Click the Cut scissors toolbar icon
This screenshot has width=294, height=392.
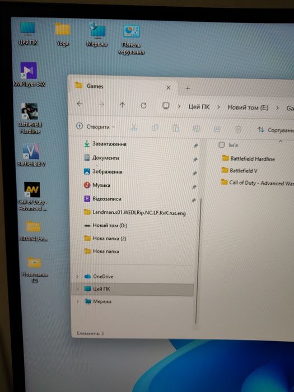[x=134, y=128]
